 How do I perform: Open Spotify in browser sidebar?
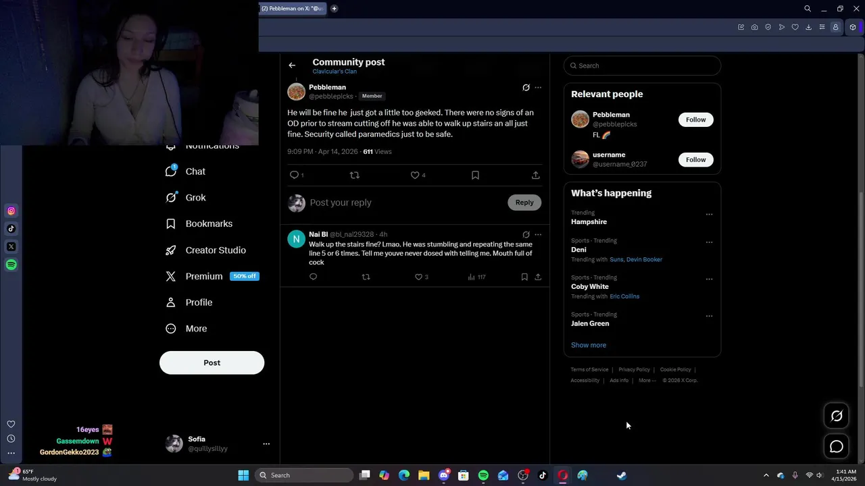click(11, 265)
